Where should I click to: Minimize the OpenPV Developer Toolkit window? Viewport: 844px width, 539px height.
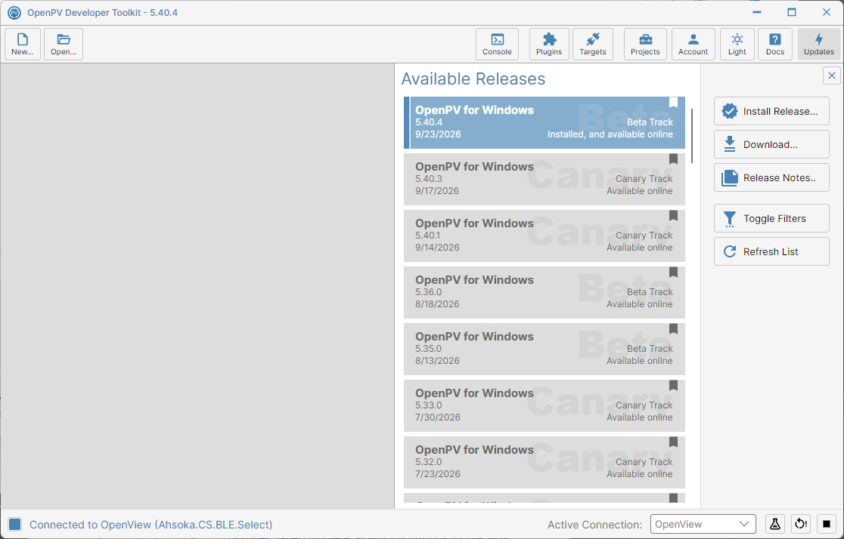(757, 12)
